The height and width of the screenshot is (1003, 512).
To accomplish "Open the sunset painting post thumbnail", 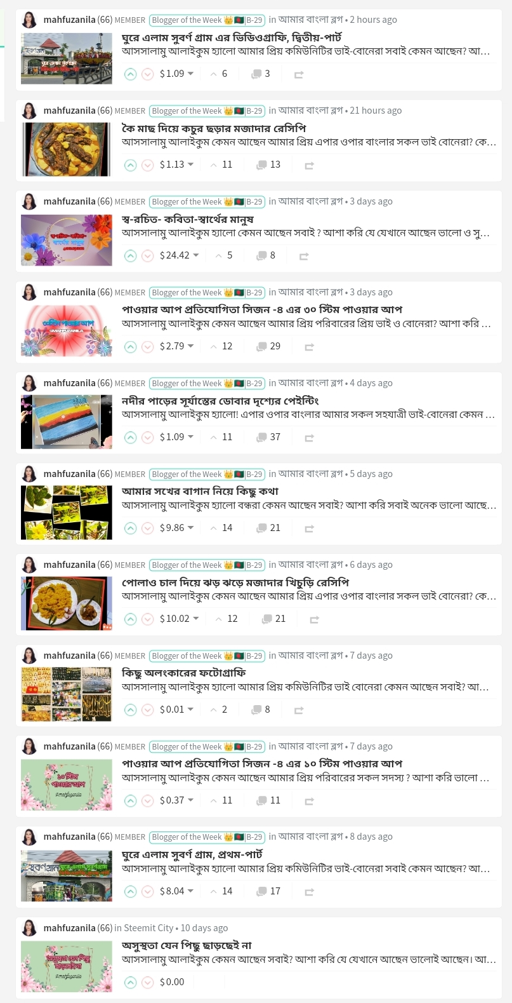I will coord(67,422).
